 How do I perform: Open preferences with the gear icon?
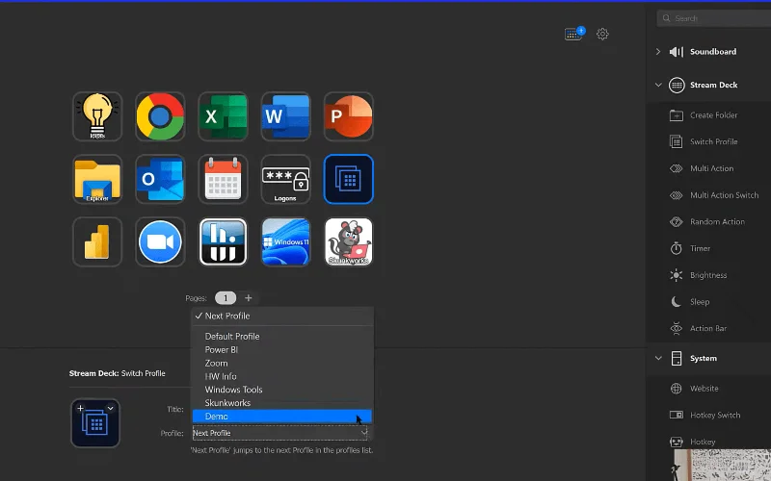point(602,34)
